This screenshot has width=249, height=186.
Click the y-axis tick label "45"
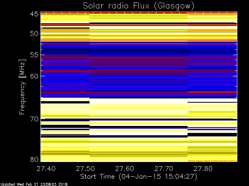click(34, 14)
